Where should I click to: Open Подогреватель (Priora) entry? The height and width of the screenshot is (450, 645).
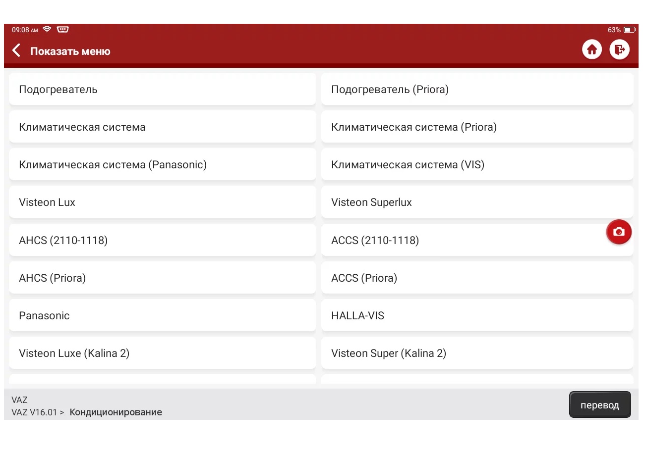[x=477, y=89]
